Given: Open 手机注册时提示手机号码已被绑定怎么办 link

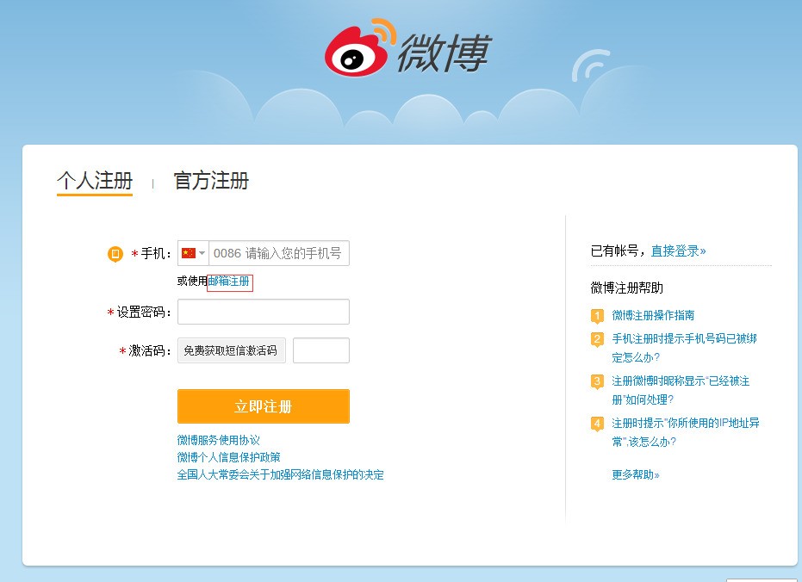Looking at the screenshot, I should pos(684,348).
